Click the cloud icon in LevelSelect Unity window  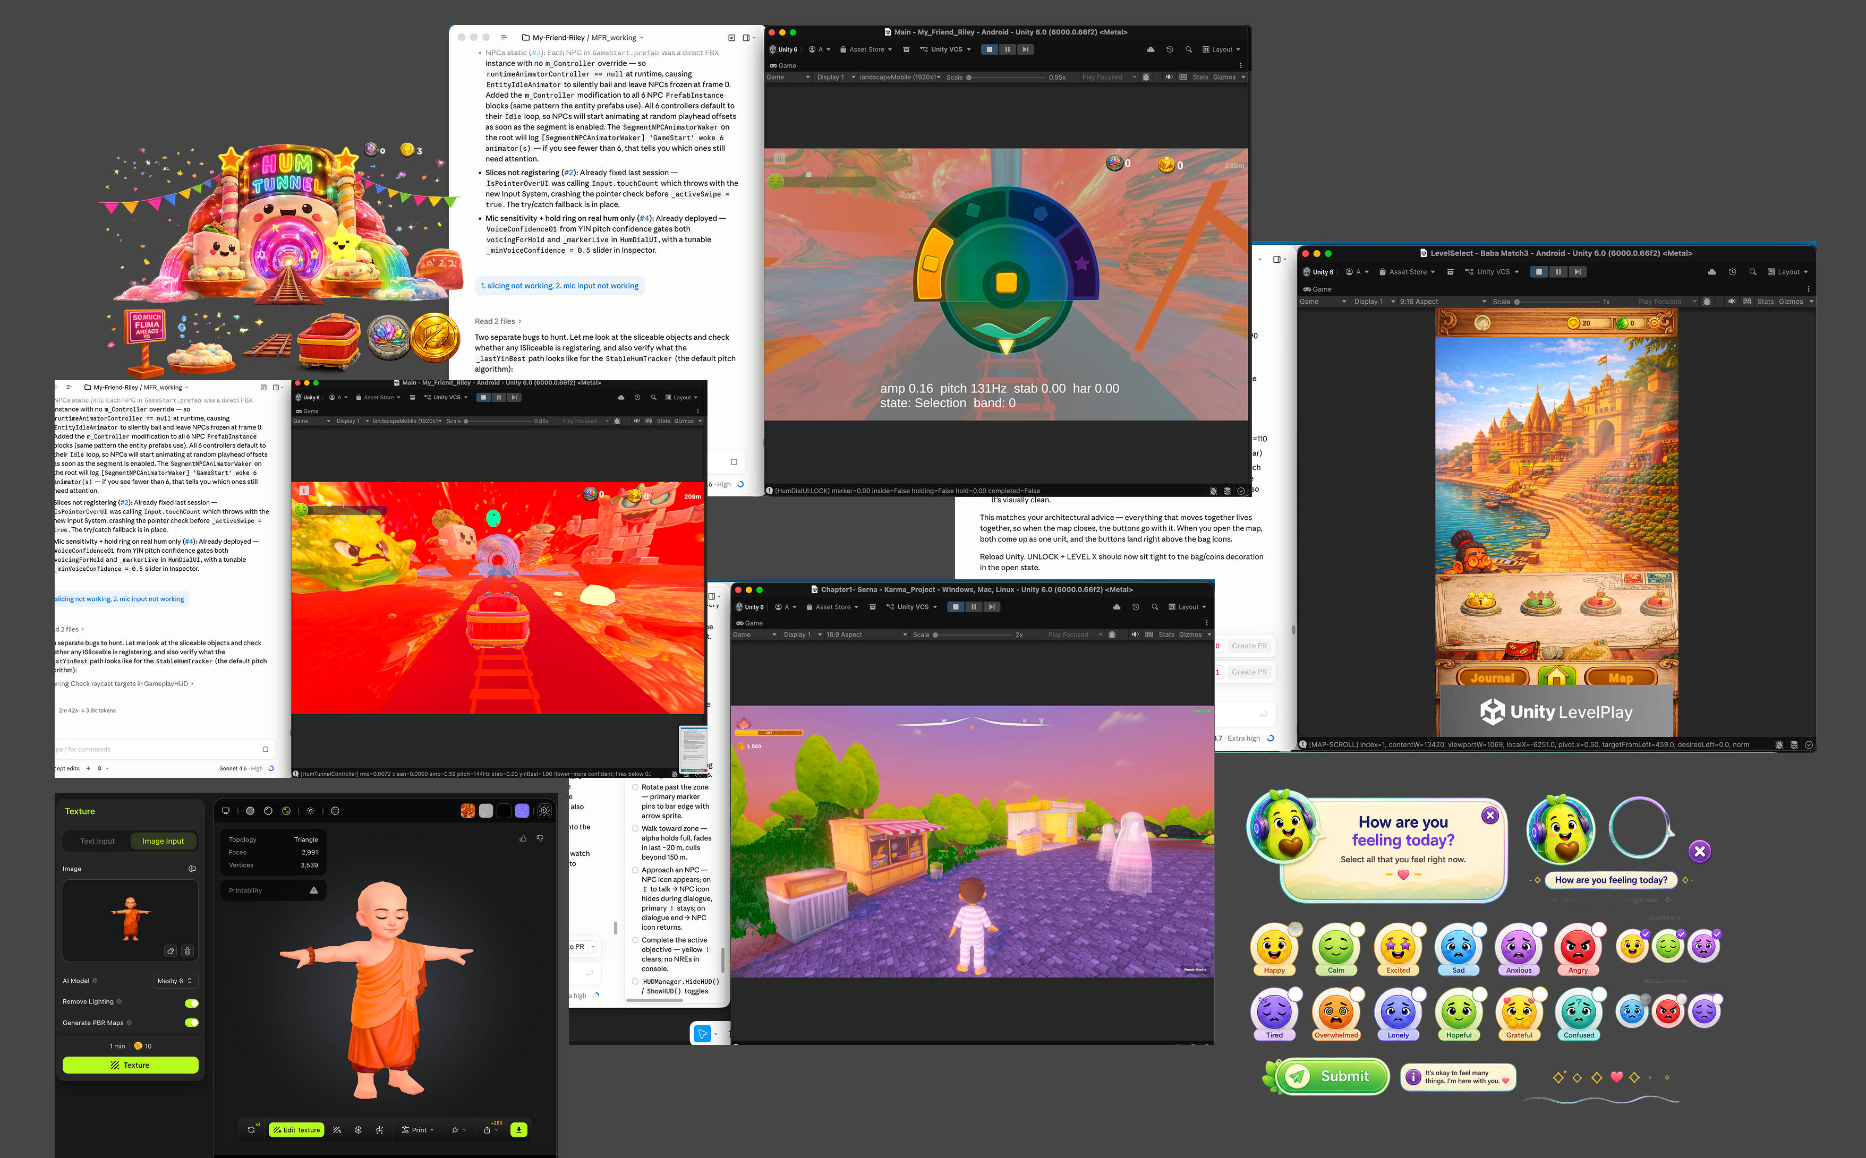(1712, 272)
